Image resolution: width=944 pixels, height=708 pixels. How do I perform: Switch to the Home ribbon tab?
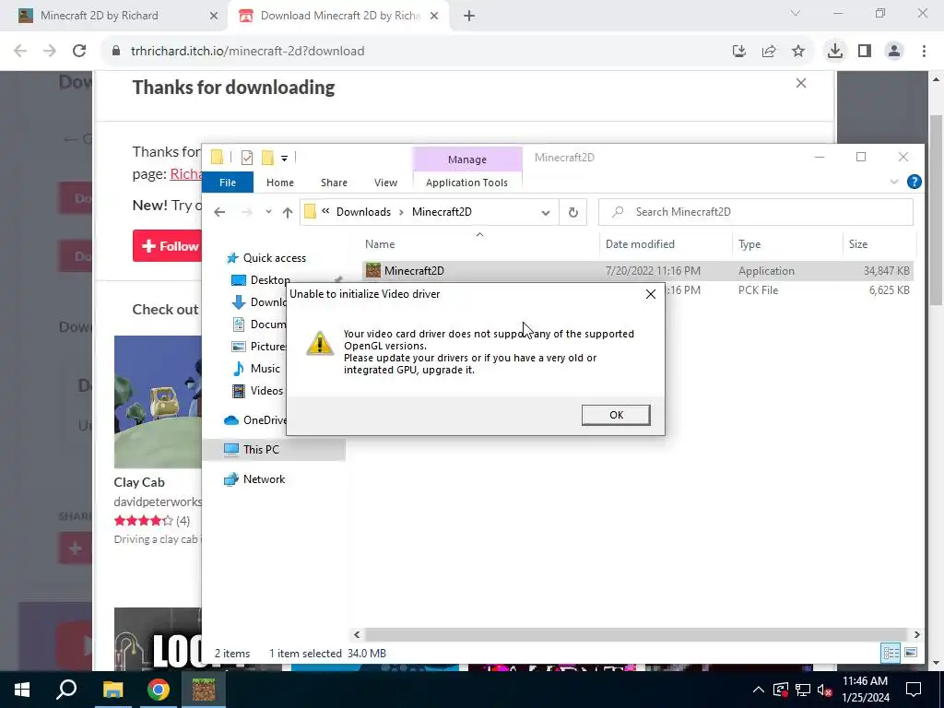pyautogui.click(x=280, y=183)
